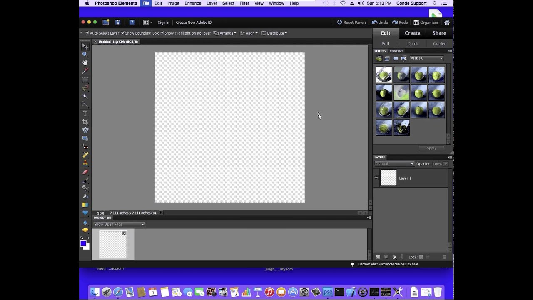This screenshot has width=533, height=300.
Task: Open the Arrange dropdown
Action: [225, 33]
